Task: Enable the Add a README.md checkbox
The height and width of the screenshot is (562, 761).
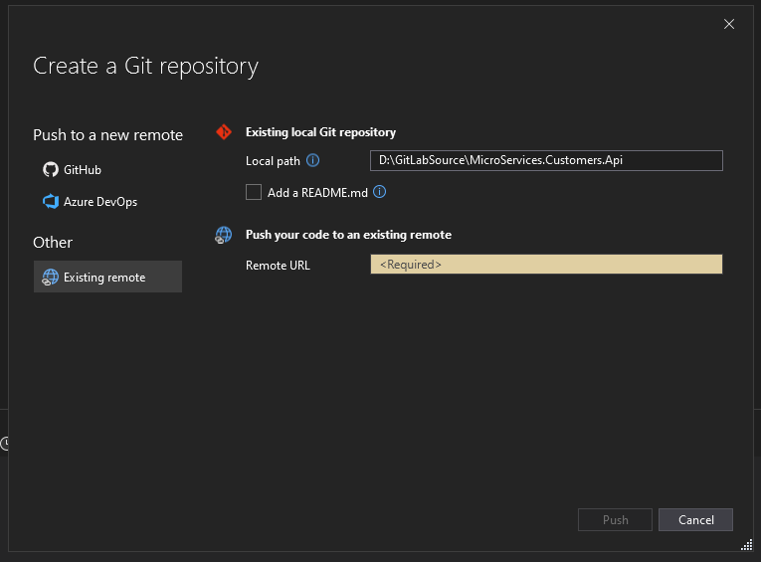Action: click(x=254, y=192)
